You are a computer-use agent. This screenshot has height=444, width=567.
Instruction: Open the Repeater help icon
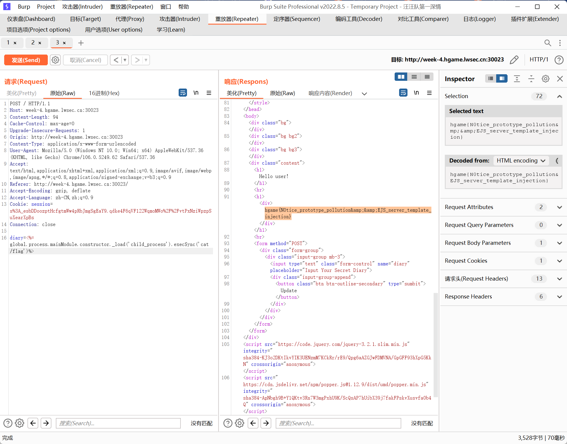pos(559,60)
